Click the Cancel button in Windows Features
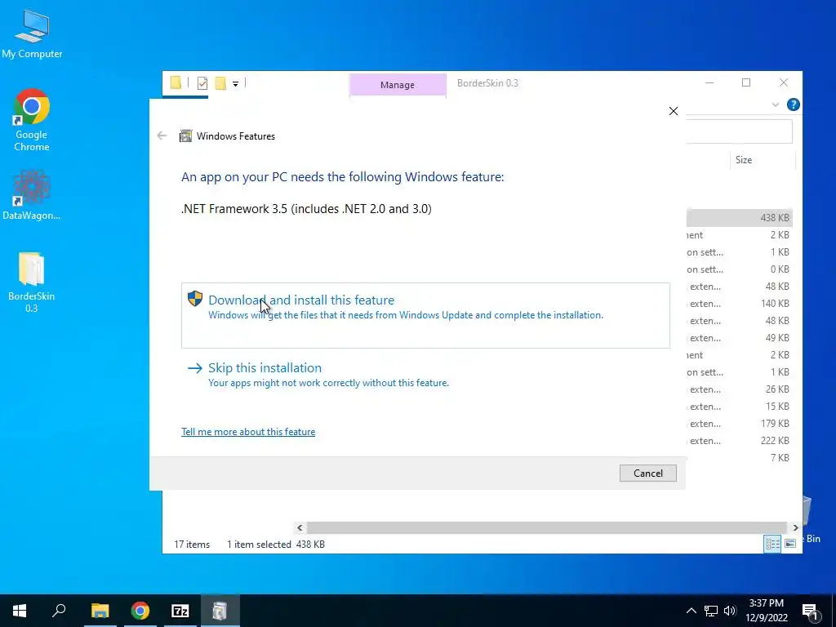The height and width of the screenshot is (627, 836). (647, 474)
